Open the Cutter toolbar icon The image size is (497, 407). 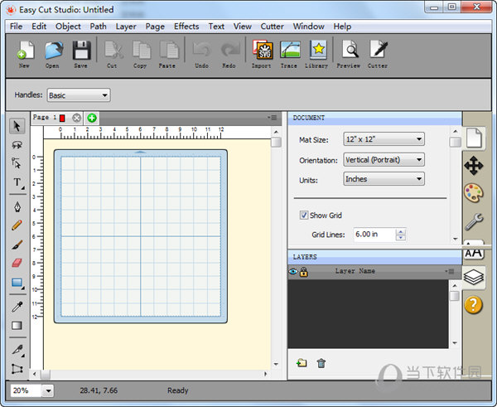pos(379,50)
